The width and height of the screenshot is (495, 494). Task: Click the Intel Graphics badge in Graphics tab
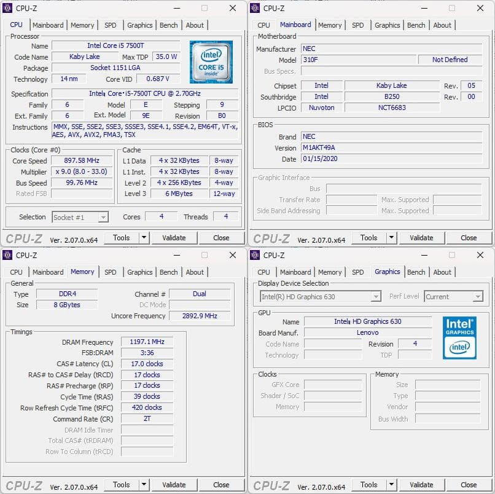(459, 338)
